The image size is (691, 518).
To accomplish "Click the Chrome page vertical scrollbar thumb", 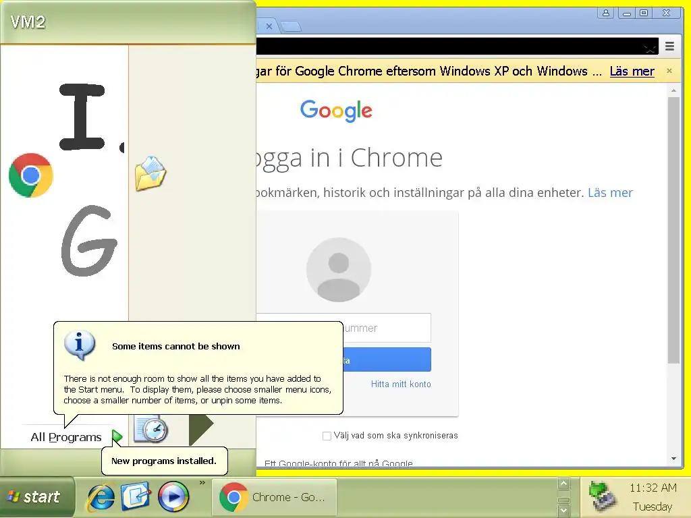I will 673,230.
